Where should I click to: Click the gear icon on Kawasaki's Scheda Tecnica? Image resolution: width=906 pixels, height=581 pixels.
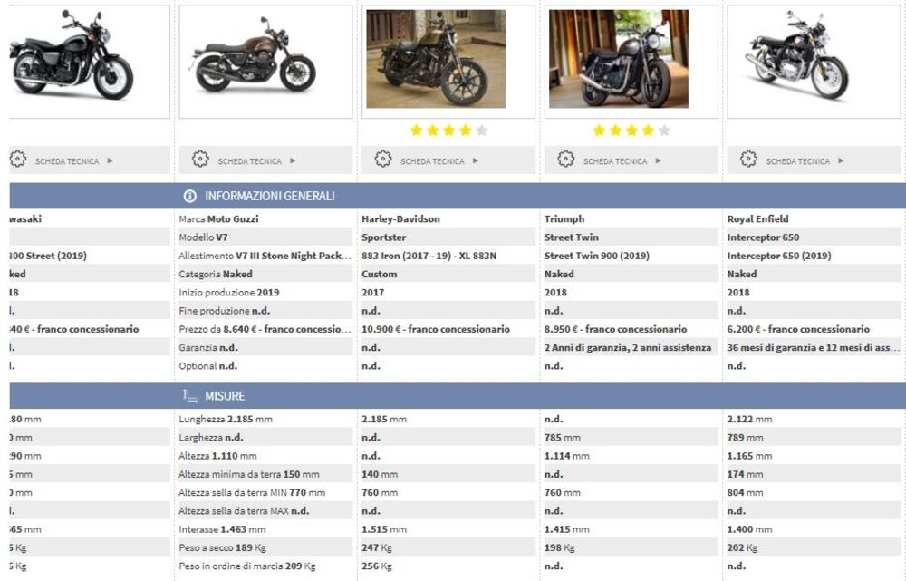click(15, 159)
